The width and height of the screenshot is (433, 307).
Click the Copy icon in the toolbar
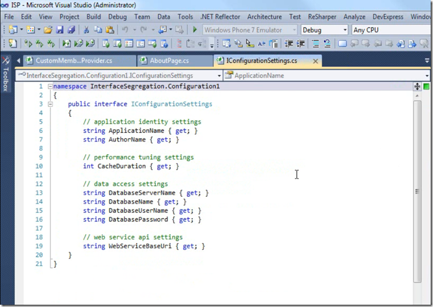[x=98, y=30]
